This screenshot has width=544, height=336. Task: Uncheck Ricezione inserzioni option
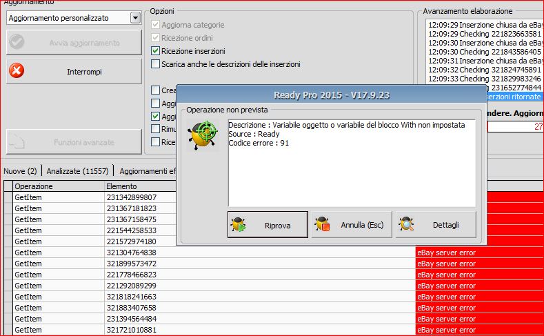pyautogui.click(x=155, y=50)
